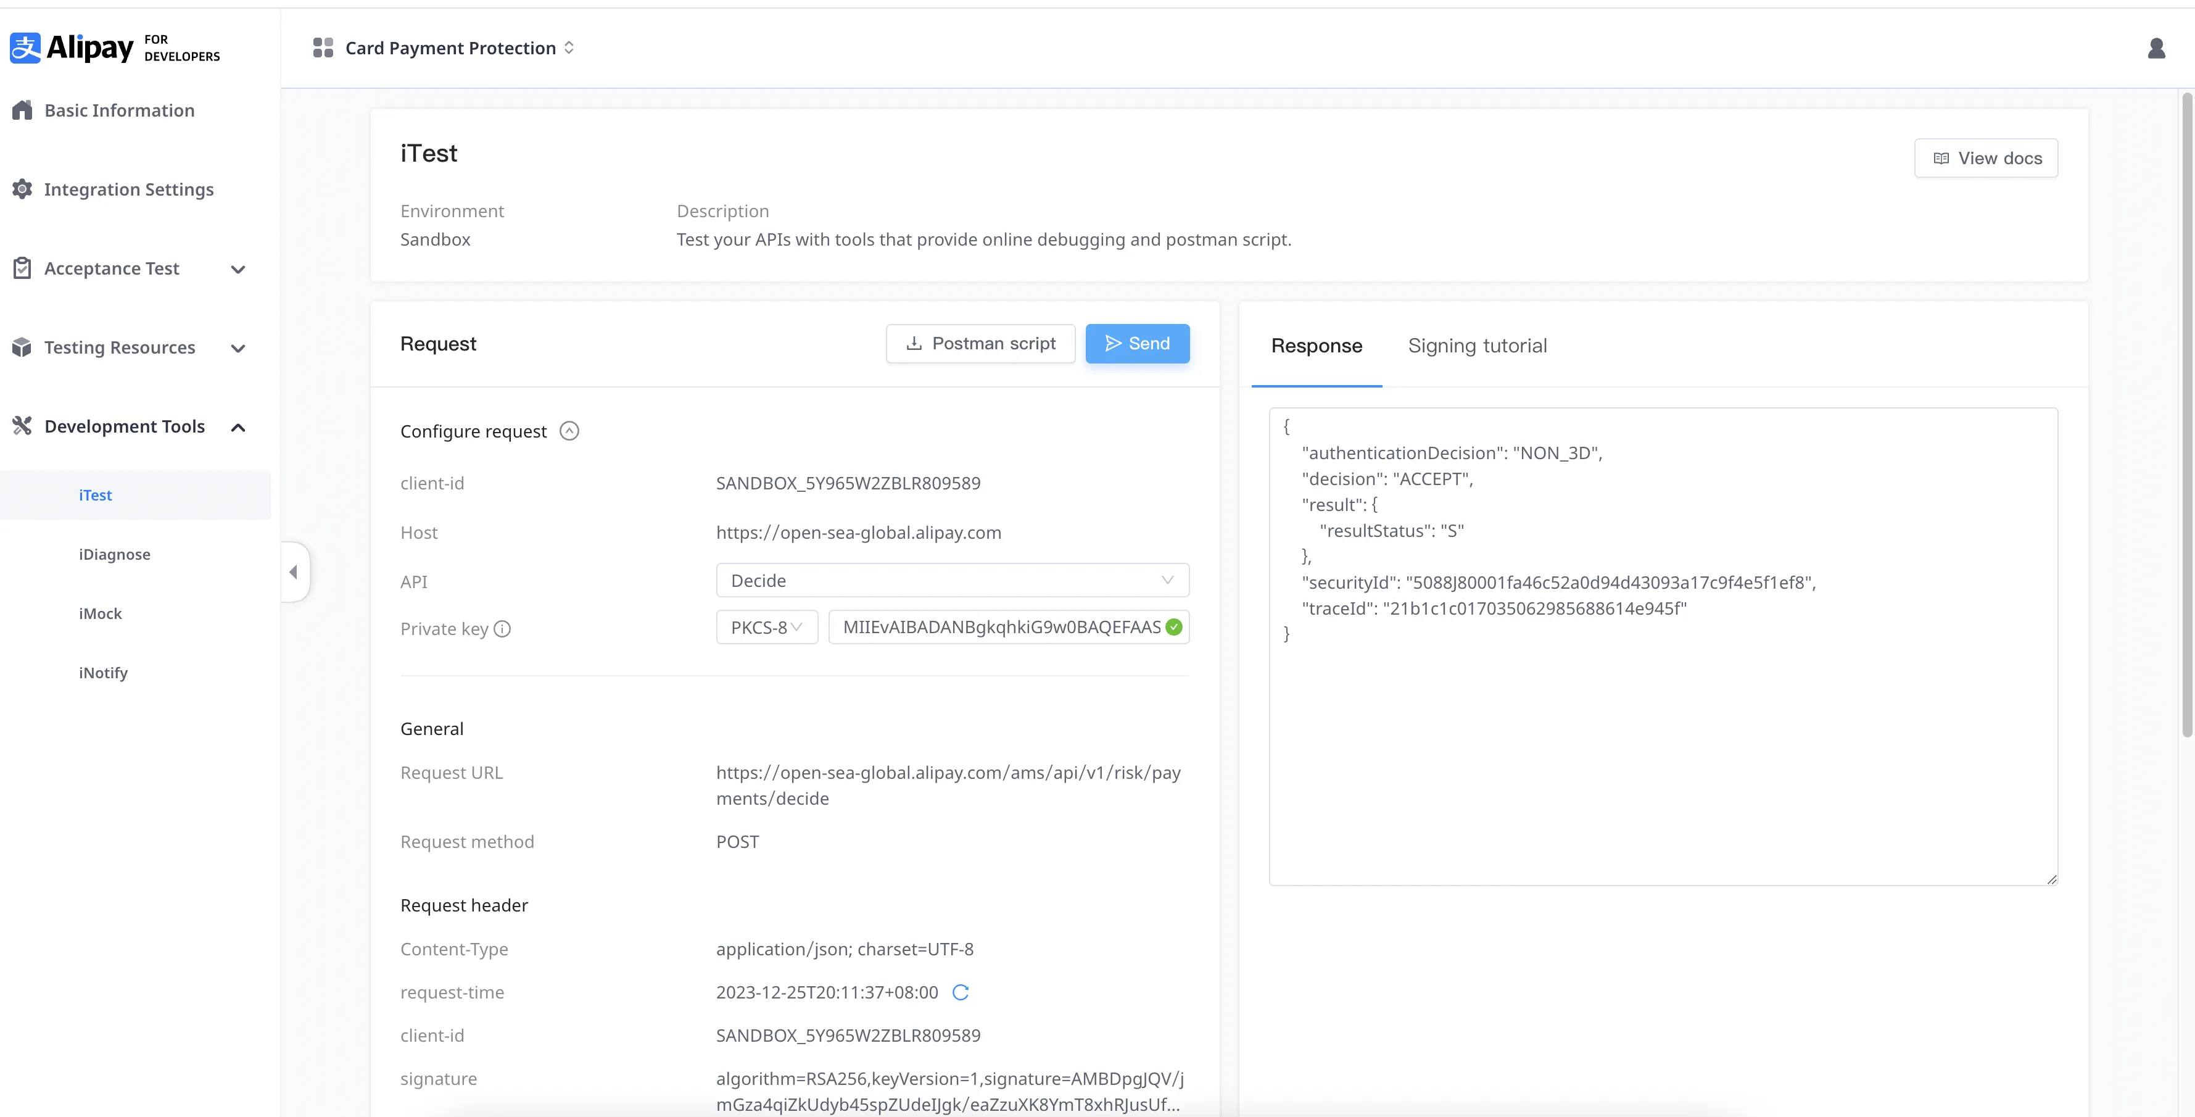Viewport: 2195px width, 1117px height.
Task: Open Integration Settings gear item
Action: coord(128,189)
